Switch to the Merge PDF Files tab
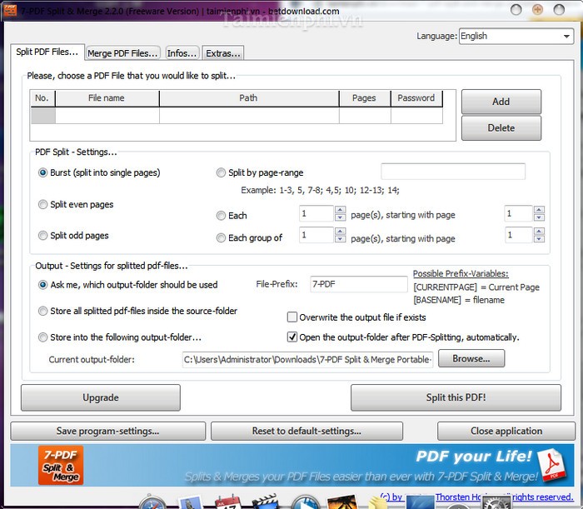 [x=122, y=53]
